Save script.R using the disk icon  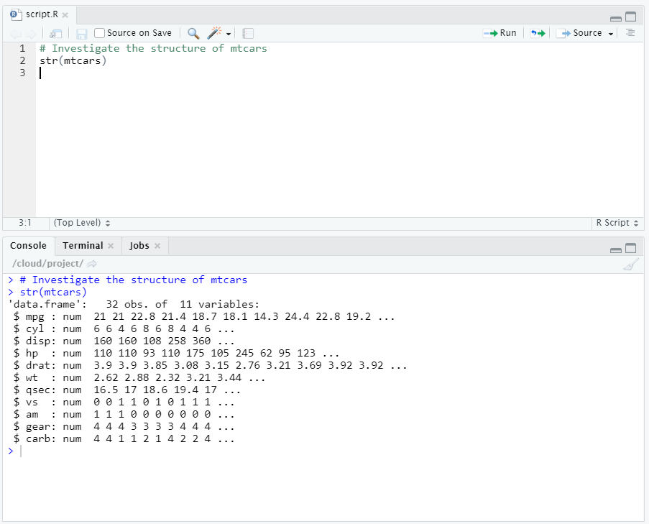pyautogui.click(x=81, y=32)
